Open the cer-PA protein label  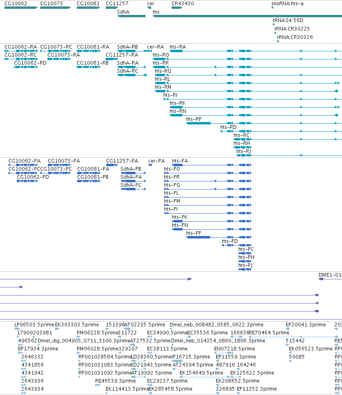coord(157,161)
